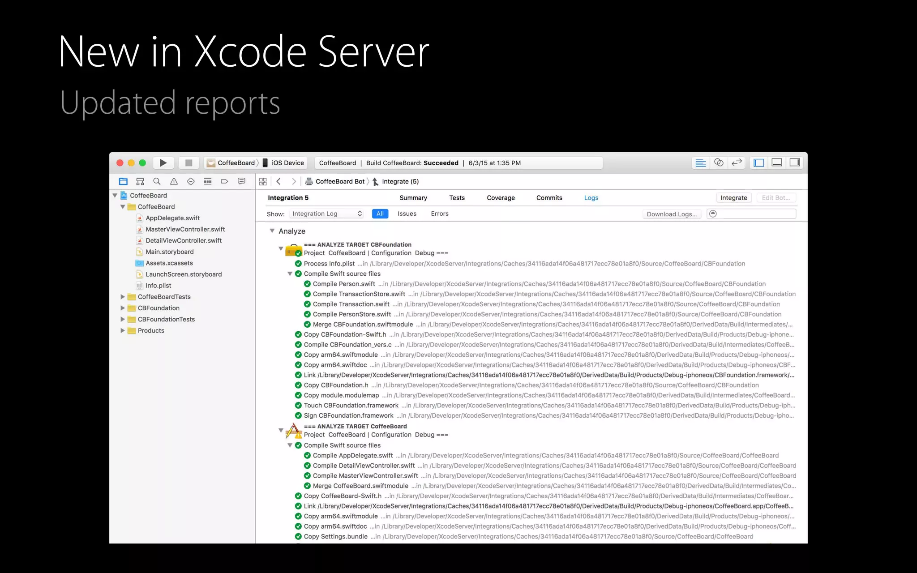Image resolution: width=917 pixels, height=573 pixels.
Task: Focus the log filter search field
Action: pos(751,214)
